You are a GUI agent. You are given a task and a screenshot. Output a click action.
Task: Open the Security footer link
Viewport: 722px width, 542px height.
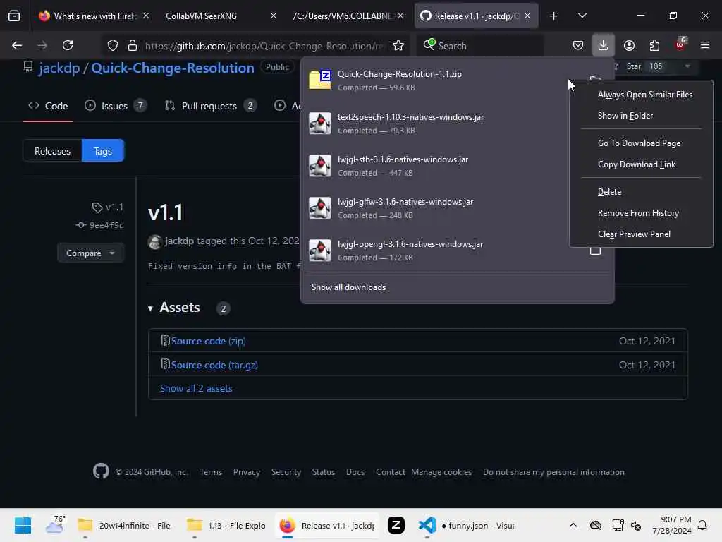[x=286, y=472]
